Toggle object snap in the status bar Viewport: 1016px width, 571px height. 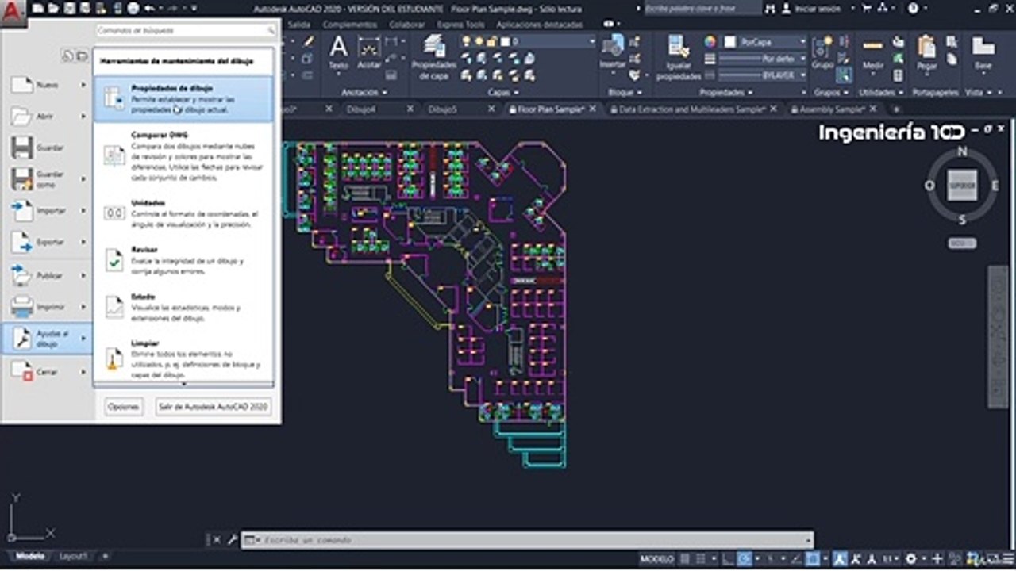tap(811, 559)
